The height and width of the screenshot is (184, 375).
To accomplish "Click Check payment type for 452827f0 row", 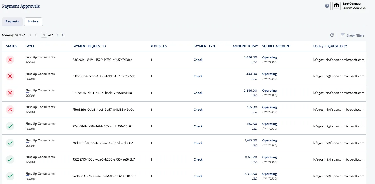I will (198, 159).
